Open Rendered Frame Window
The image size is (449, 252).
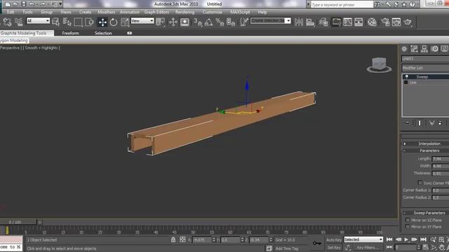(396, 22)
